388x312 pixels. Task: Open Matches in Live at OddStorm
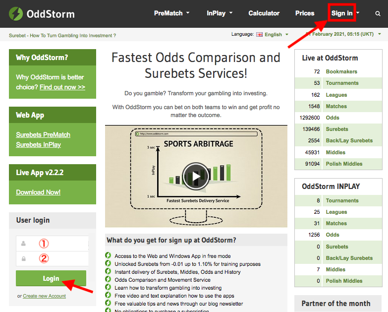(x=336, y=106)
